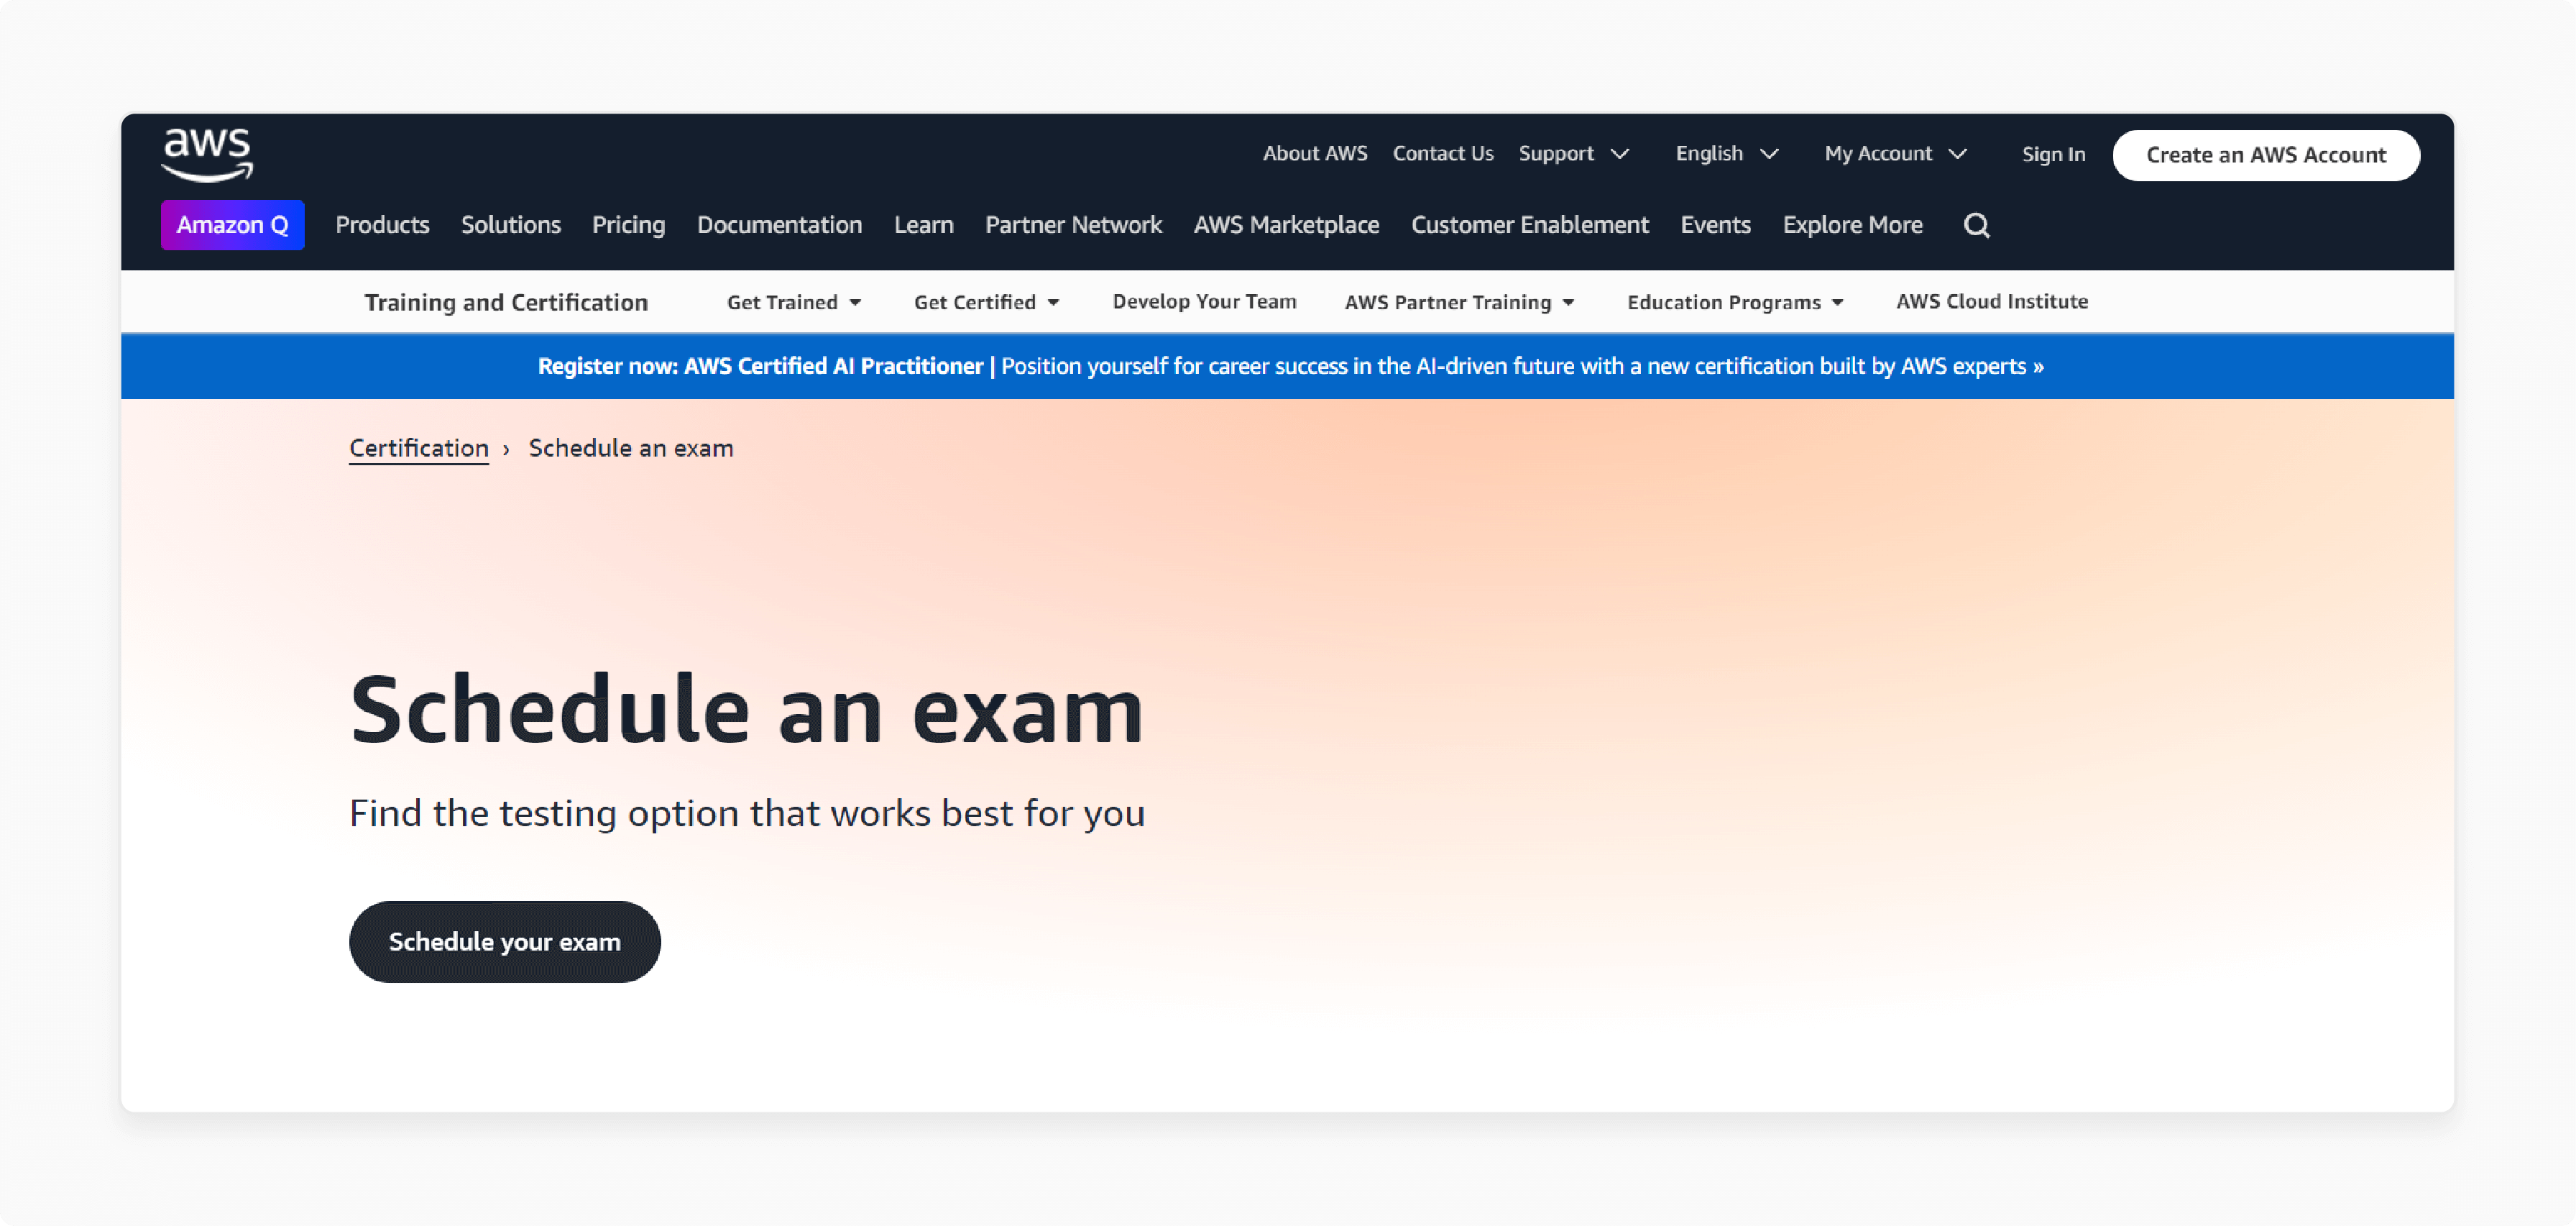This screenshot has width=2576, height=1226.
Task: Click the Create an AWS Account button
Action: tap(2265, 155)
